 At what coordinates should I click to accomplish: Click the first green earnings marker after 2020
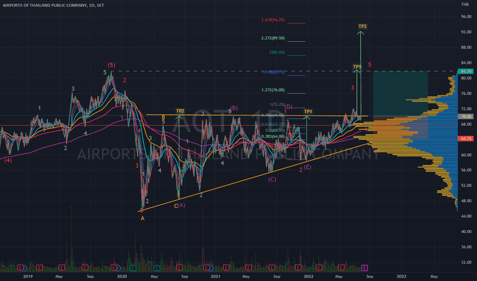(x=133, y=268)
